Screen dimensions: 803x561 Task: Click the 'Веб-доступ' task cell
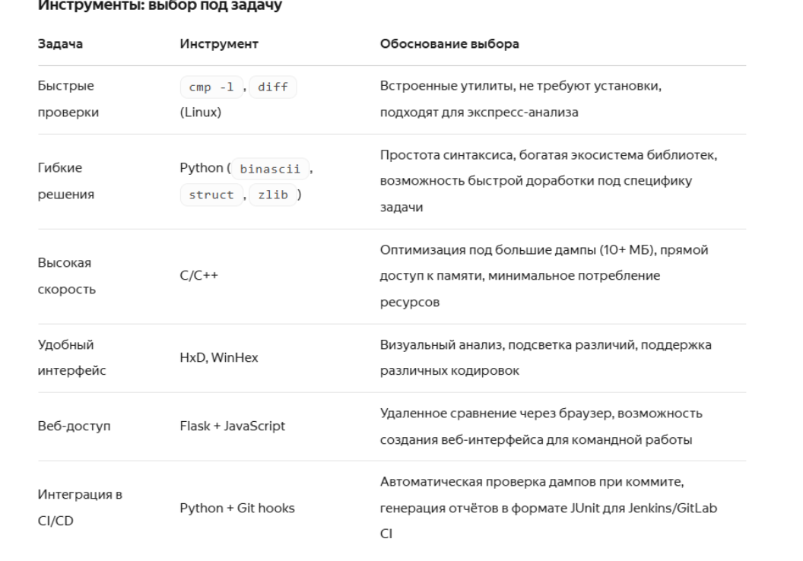click(74, 426)
